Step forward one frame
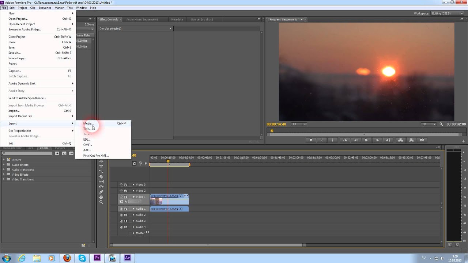 pos(377,140)
